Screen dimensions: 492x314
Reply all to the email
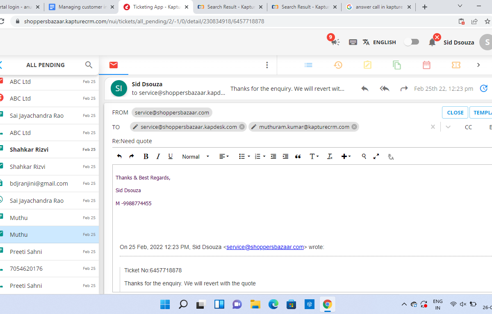tap(385, 88)
